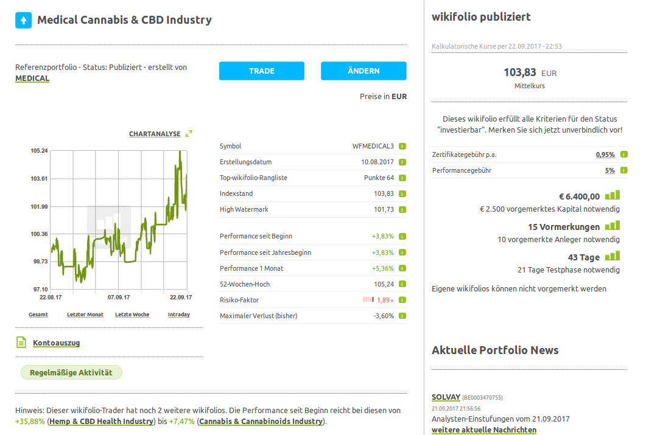Open the Cannabis & Cannabinoids Industry link
646x435 pixels.
(x=261, y=422)
